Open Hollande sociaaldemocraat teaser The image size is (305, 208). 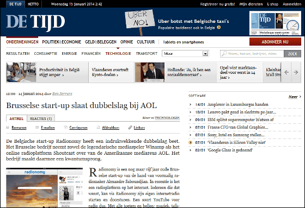(189, 72)
